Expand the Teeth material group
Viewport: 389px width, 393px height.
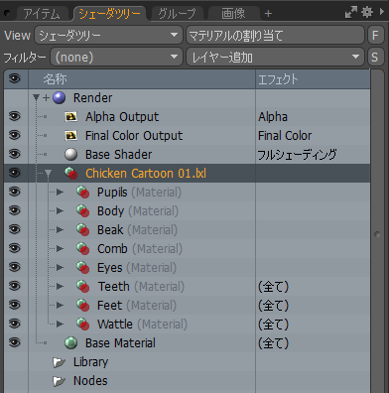coord(60,286)
